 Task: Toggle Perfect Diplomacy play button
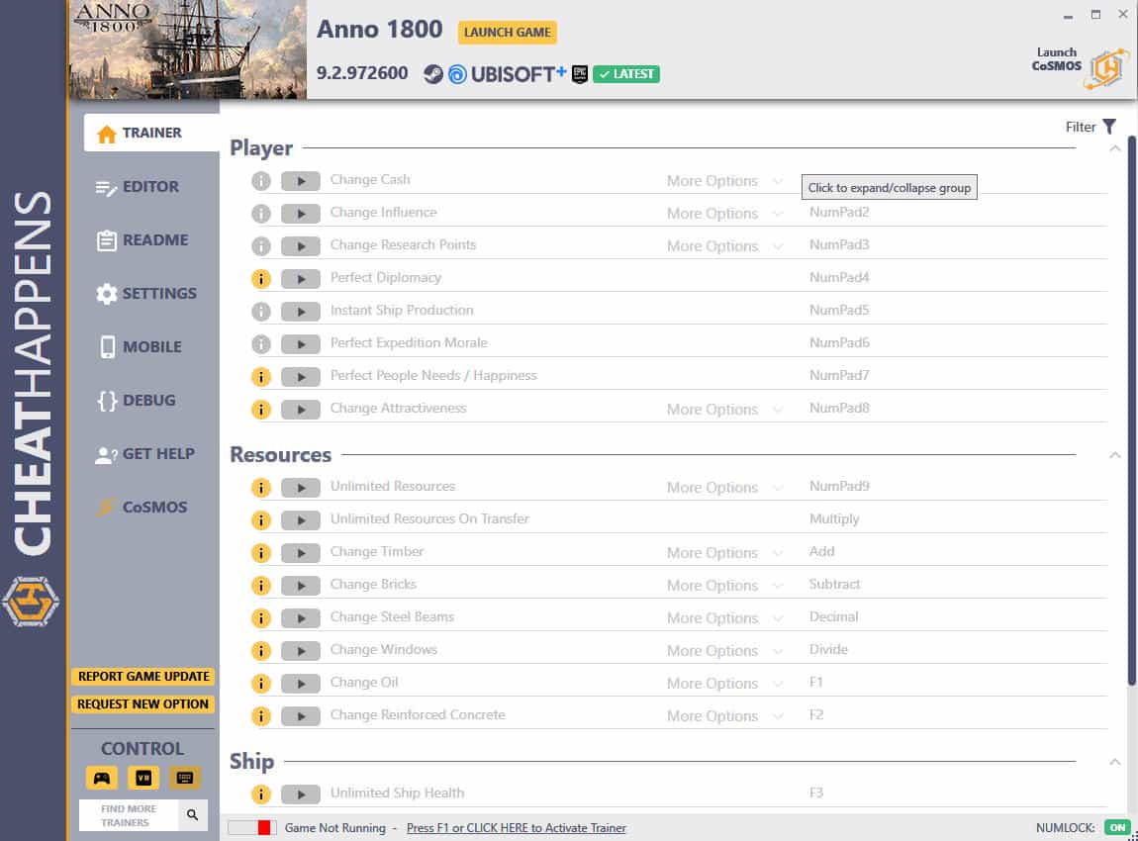(x=301, y=279)
